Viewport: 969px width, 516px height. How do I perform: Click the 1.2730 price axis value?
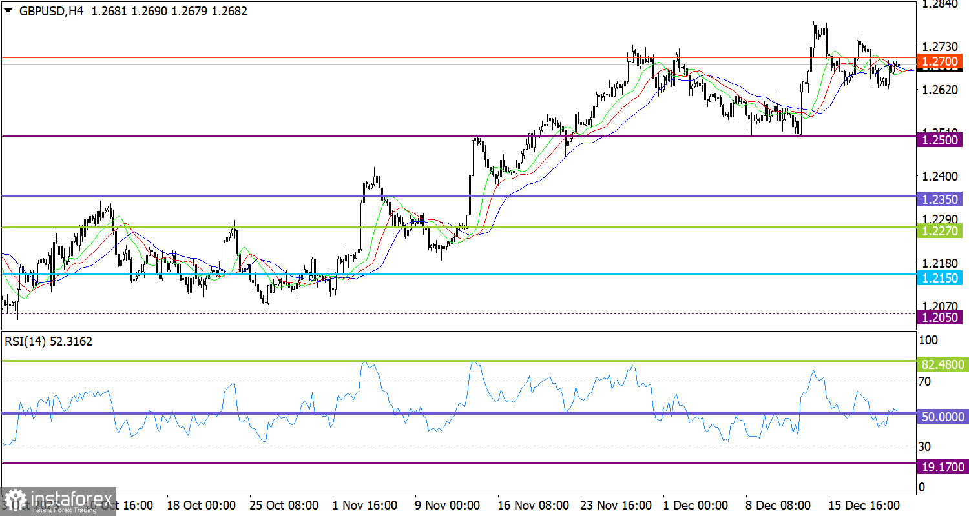point(939,47)
